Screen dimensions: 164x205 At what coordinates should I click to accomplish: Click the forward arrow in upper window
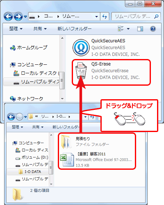pyautogui.click(x=18, y=16)
